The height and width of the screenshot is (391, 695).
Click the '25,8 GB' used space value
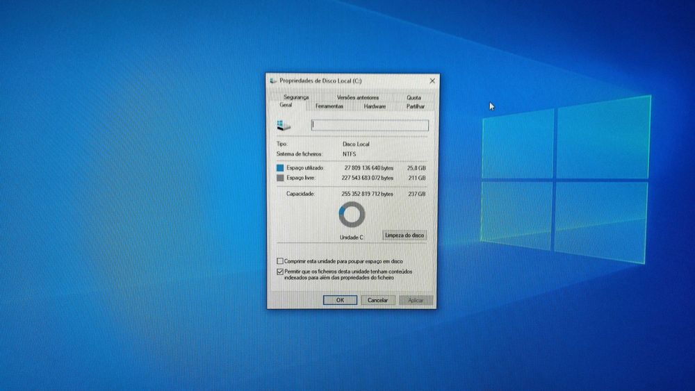point(416,168)
